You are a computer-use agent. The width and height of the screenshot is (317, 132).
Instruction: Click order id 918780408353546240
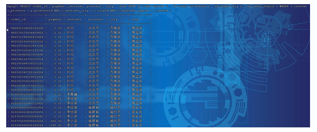[27, 116]
